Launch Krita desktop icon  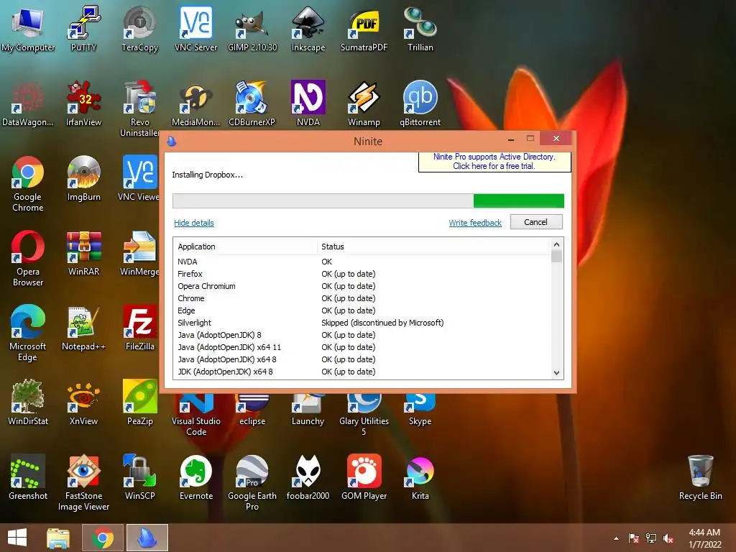420,477
